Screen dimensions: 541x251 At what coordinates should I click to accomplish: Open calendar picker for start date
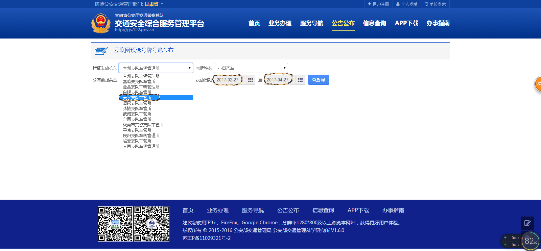251,80
